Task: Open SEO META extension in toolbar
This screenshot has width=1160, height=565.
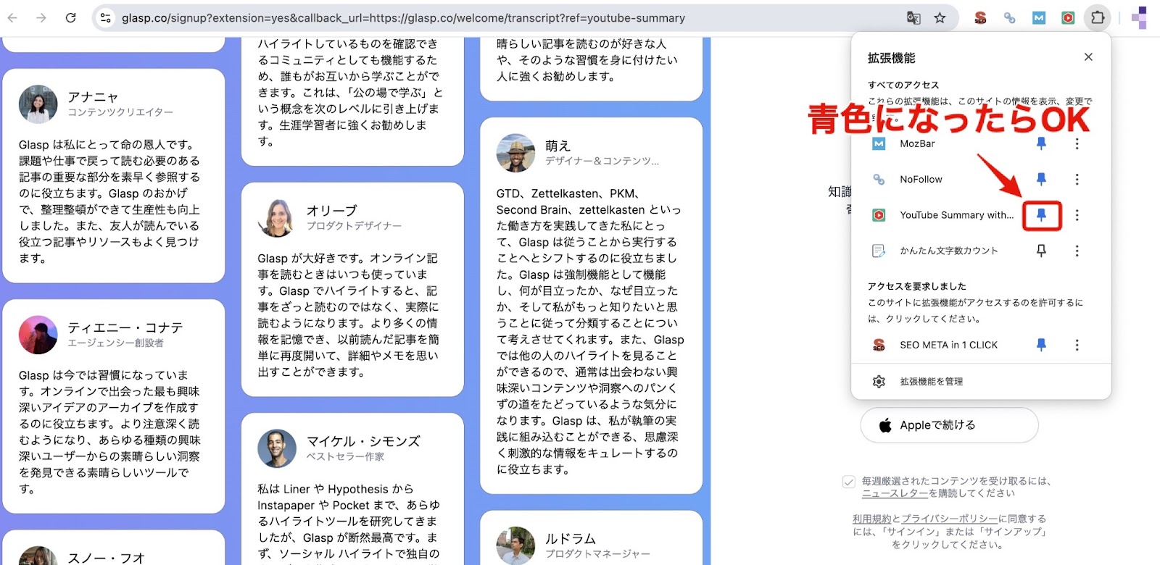Action: click(980, 17)
